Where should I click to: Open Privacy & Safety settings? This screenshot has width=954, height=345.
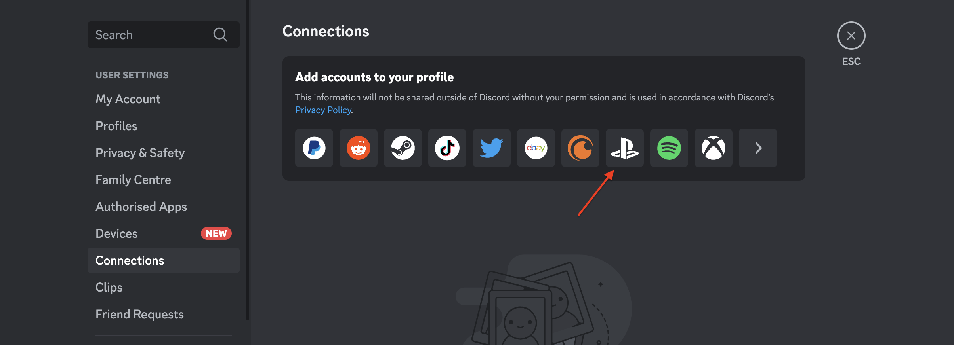coord(140,153)
